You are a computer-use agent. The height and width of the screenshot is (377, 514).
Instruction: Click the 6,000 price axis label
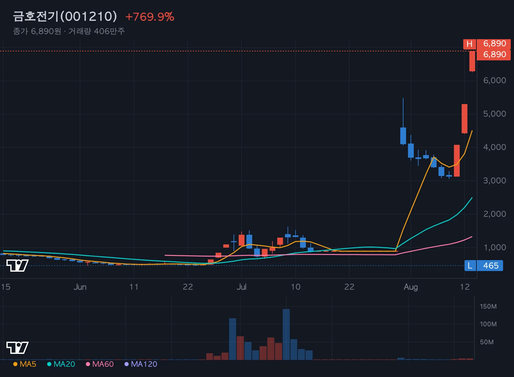494,80
